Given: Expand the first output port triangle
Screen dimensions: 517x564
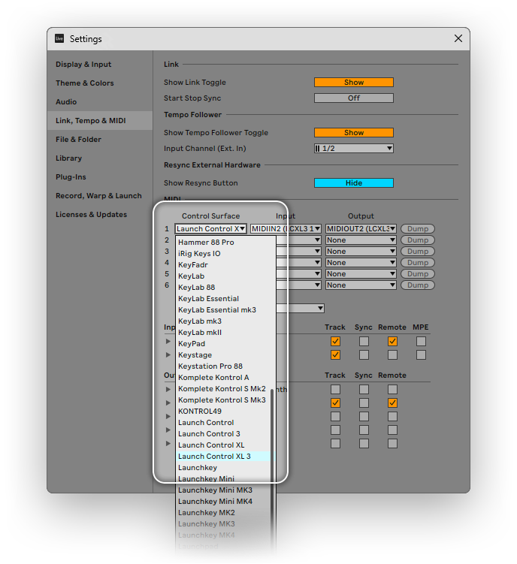Looking at the screenshot, I should click(168, 389).
